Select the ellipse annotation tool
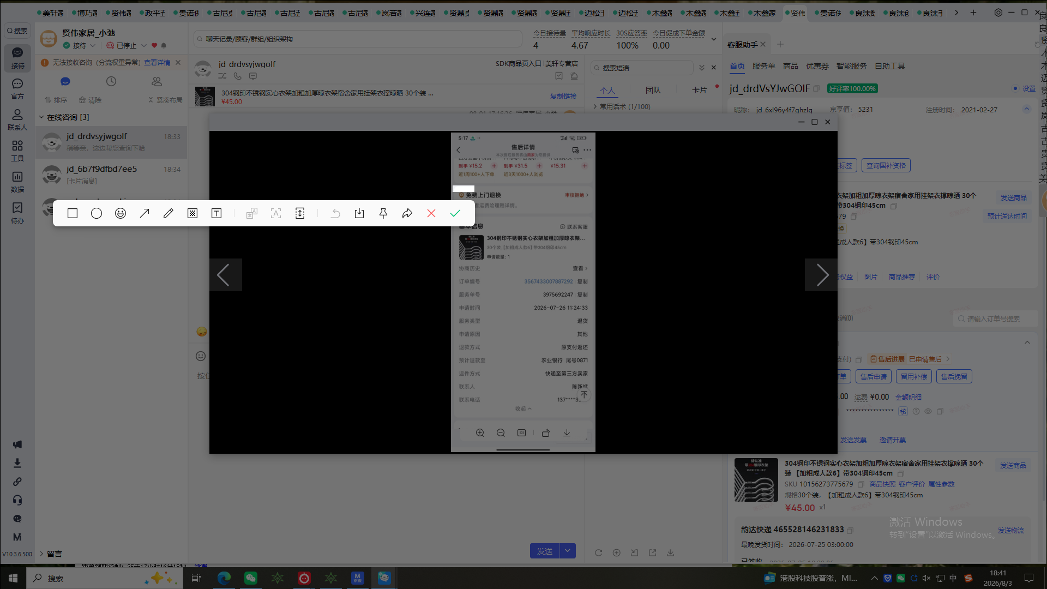Screen dimensions: 1047x589 [97, 213]
